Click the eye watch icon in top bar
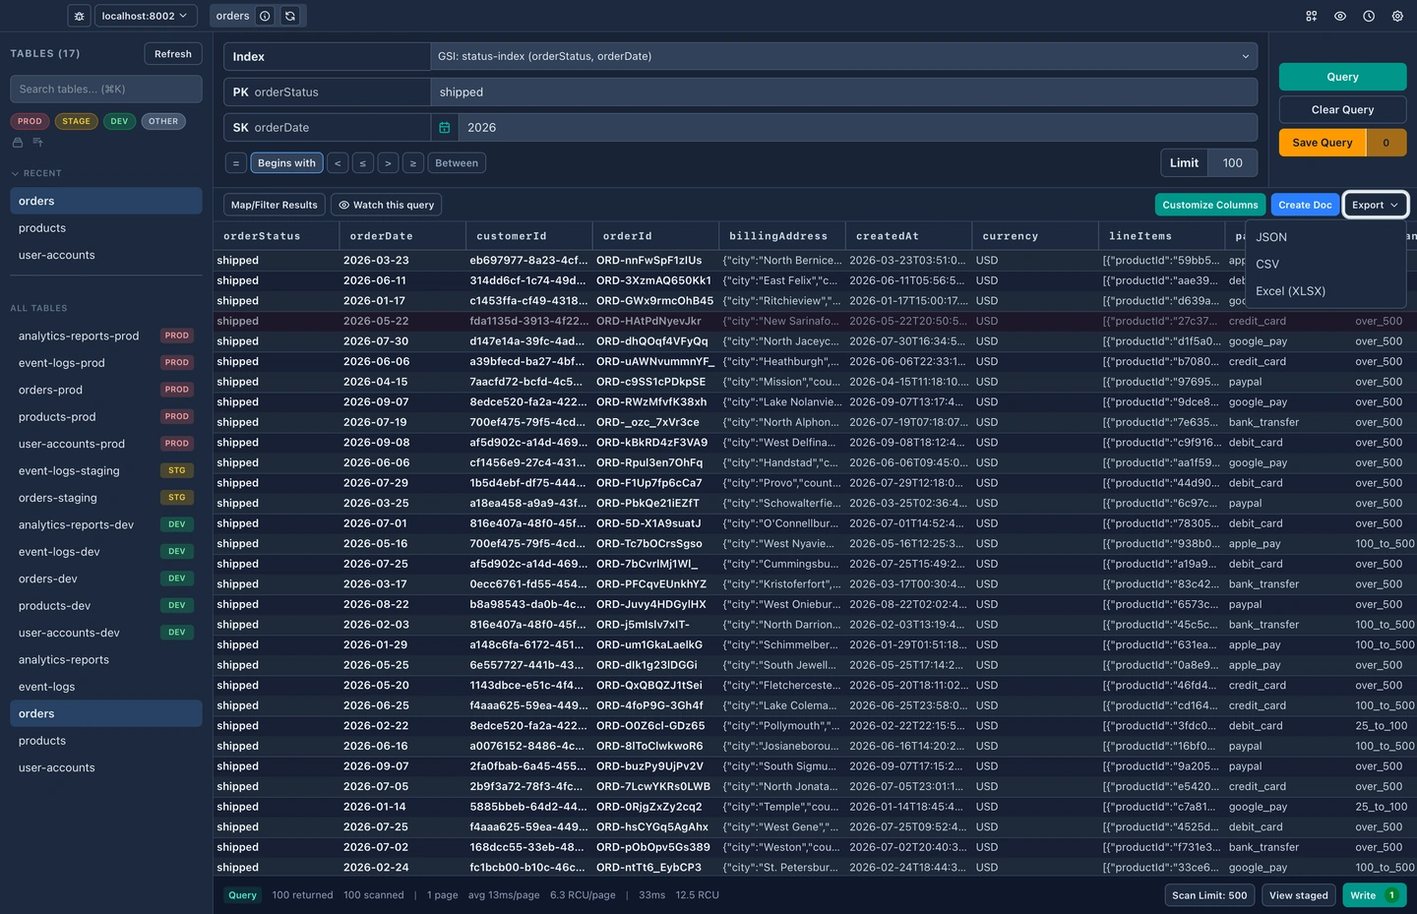Viewport: 1417px width, 914px height. click(1340, 16)
